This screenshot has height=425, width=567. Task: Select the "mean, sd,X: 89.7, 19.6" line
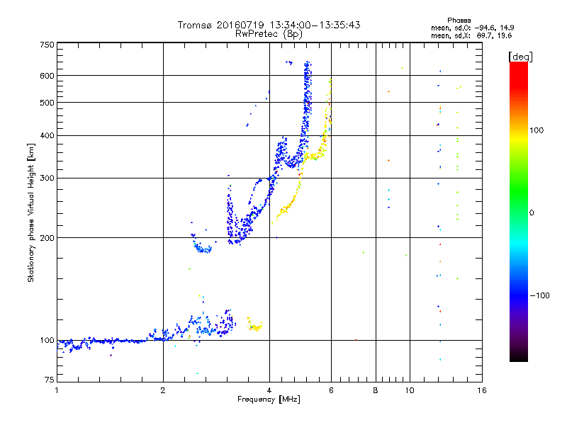pos(471,35)
